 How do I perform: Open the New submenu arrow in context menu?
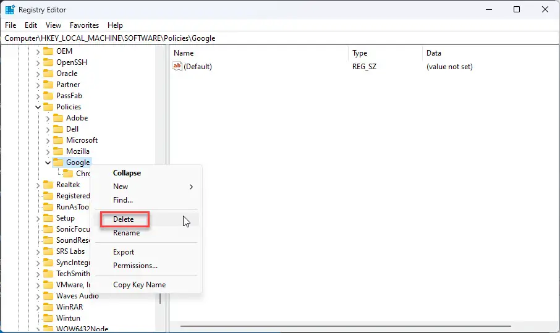(x=191, y=187)
